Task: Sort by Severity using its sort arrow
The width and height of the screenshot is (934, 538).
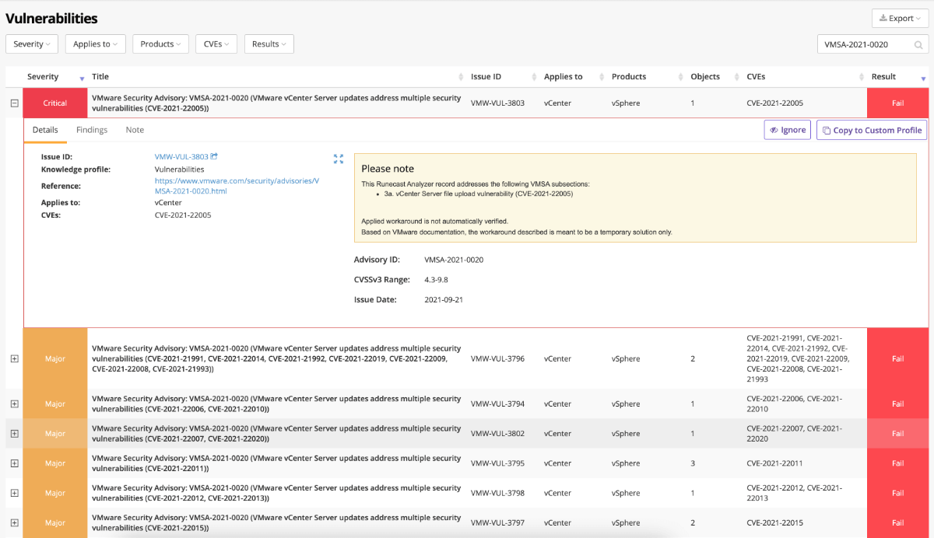Action: pos(81,78)
